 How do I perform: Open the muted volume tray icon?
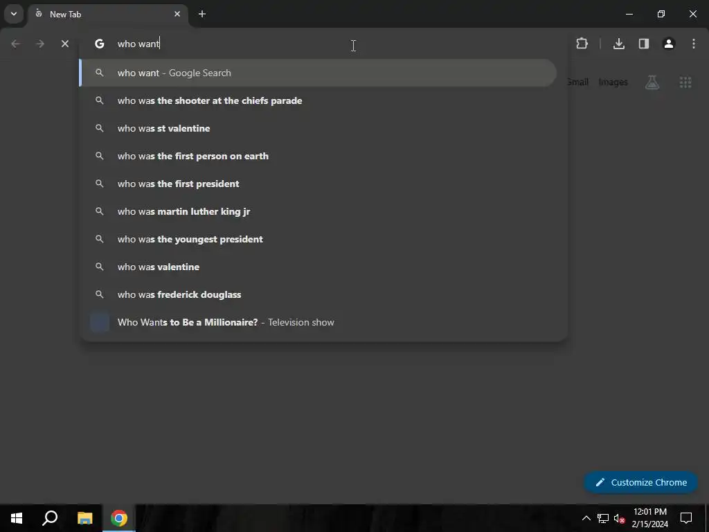[619, 518]
